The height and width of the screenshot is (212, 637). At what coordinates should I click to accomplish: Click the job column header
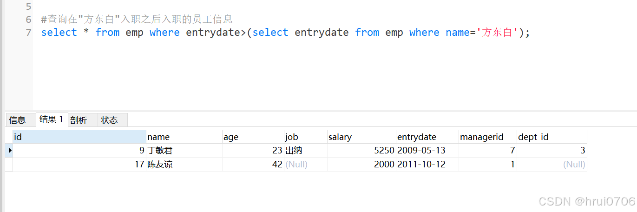(x=306, y=137)
